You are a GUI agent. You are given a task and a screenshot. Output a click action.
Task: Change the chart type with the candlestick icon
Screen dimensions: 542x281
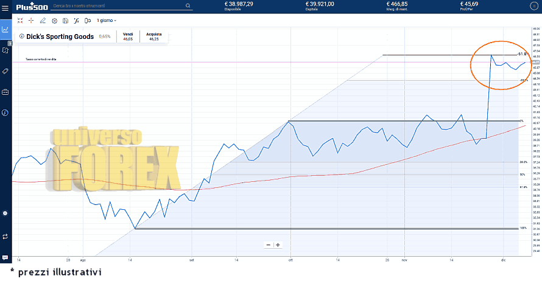pos(88,20)
